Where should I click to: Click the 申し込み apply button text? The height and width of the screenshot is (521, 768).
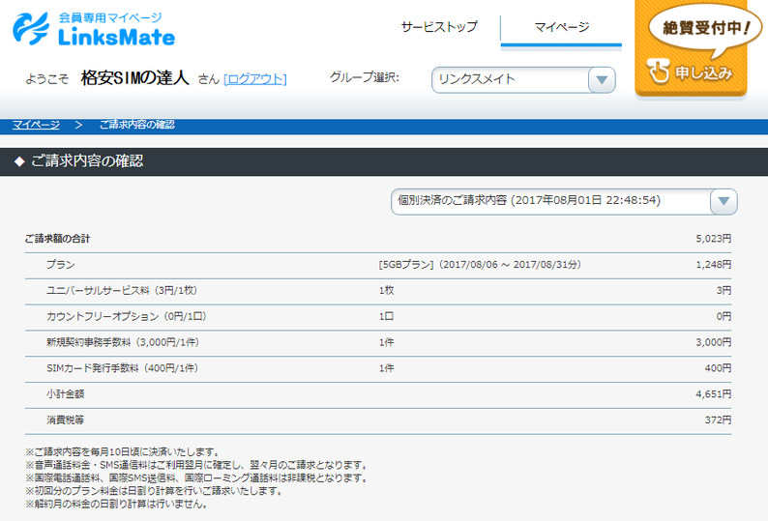click(703, 72)
